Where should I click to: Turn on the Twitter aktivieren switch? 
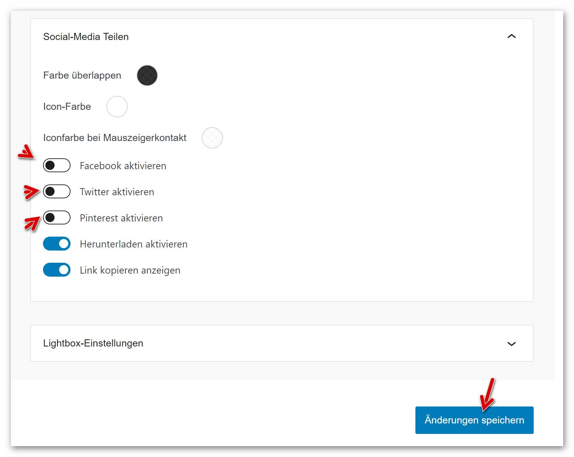[x=57, y=192]
